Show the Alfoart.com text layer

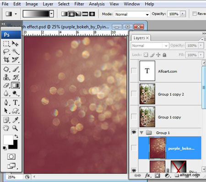[134, 70]
